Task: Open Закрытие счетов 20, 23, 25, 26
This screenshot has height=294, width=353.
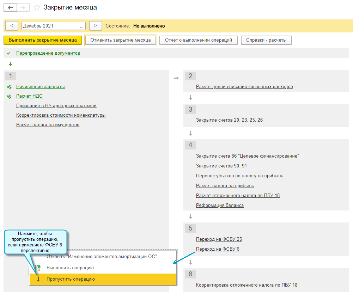Action: point(230,120)
